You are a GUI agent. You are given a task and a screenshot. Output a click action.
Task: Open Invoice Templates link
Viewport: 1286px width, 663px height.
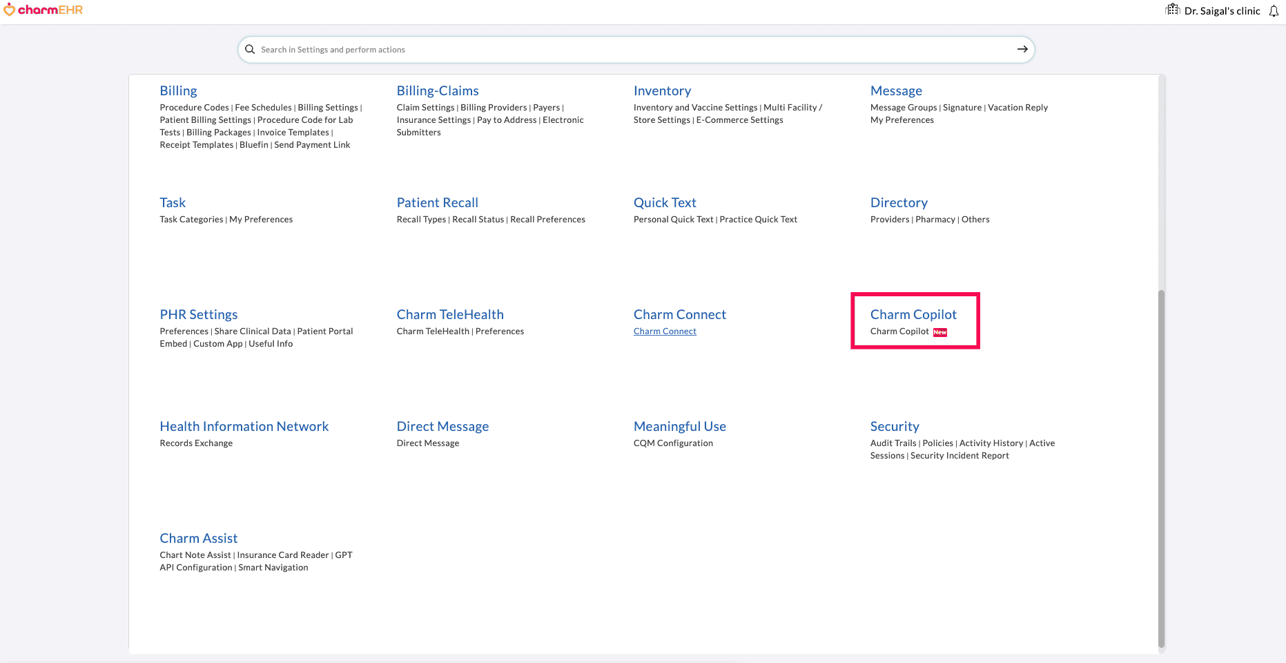coord(293,132)
